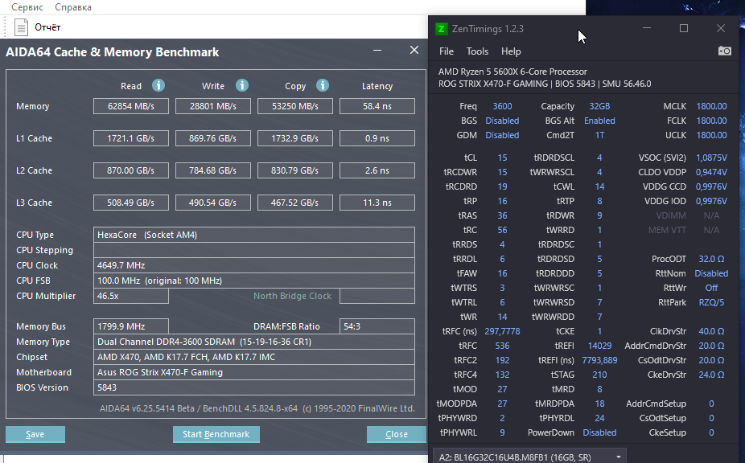Click the Memory Bus field 1799.9 MHz

(x=131, y=326)
